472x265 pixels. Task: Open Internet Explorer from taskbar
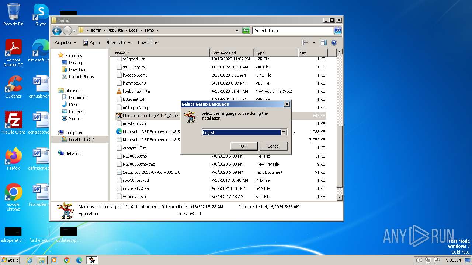pyautogui.click(x=29, y=260)
